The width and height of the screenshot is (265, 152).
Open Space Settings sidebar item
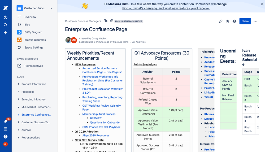(x=34, y=47)
